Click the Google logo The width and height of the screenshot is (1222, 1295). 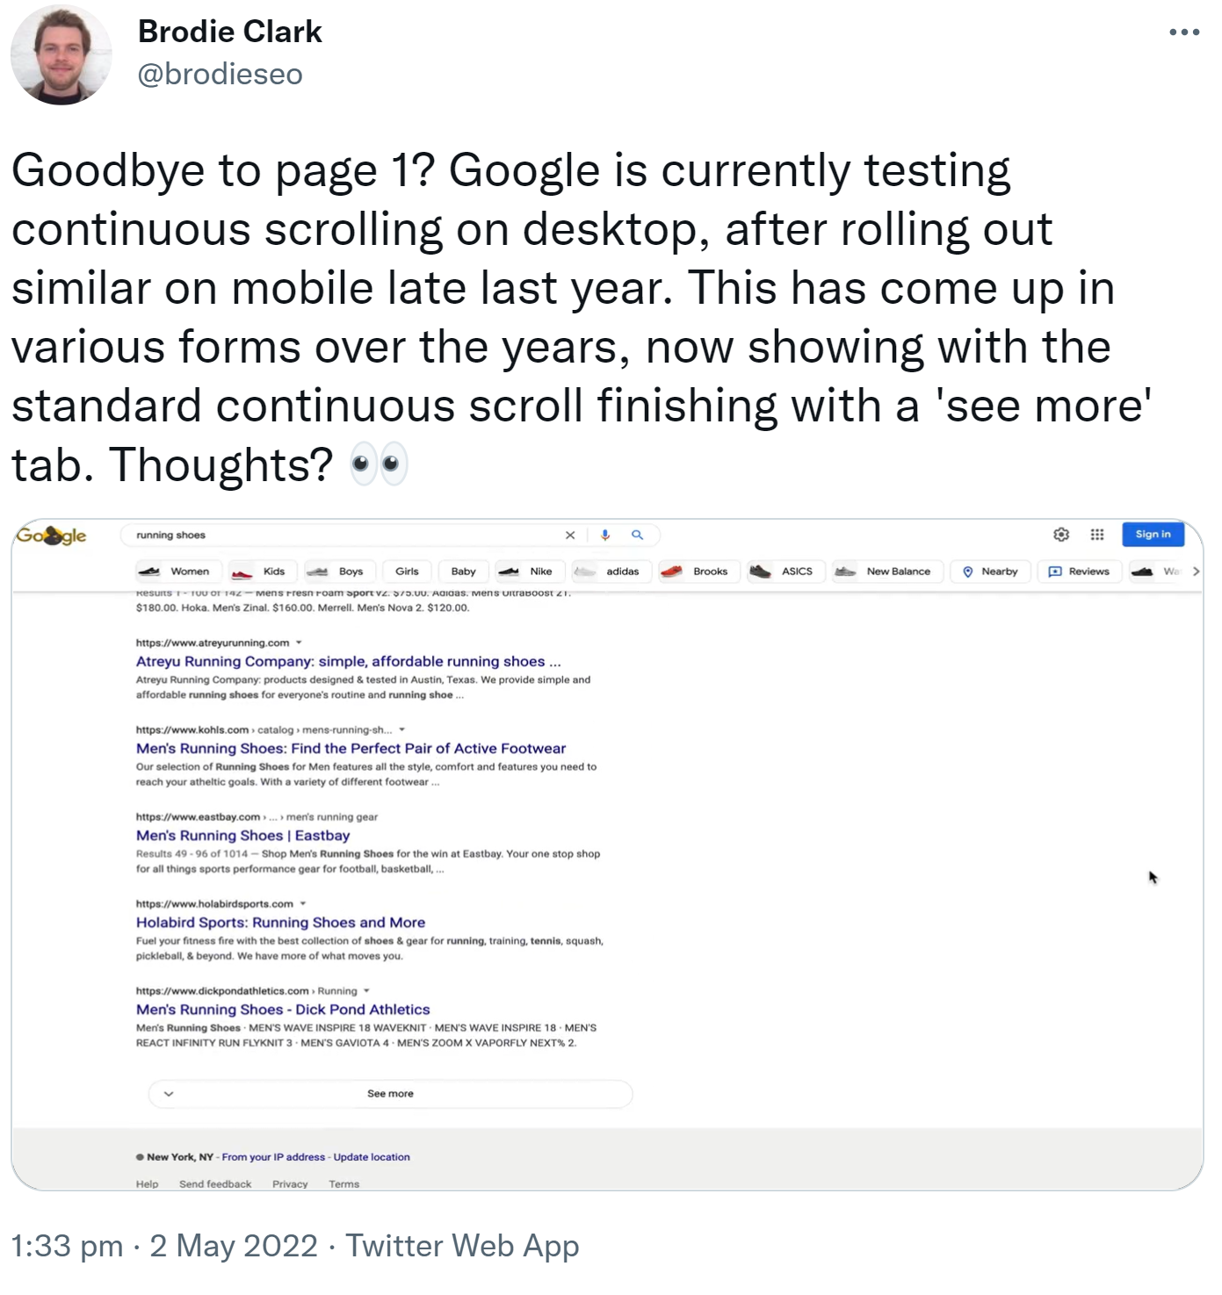53,536
